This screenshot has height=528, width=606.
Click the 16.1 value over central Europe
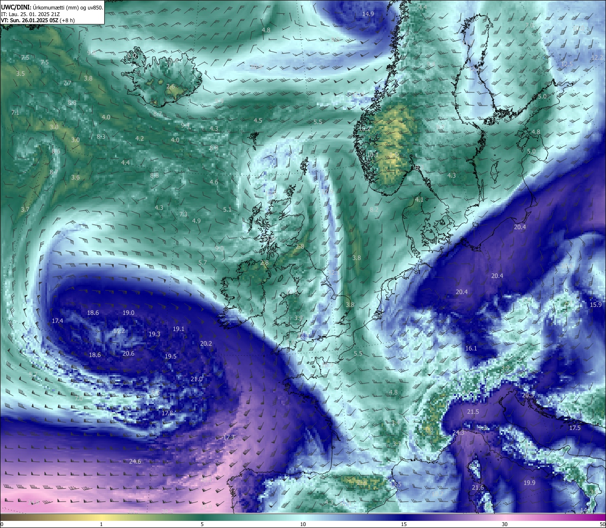tap(471, 348)
